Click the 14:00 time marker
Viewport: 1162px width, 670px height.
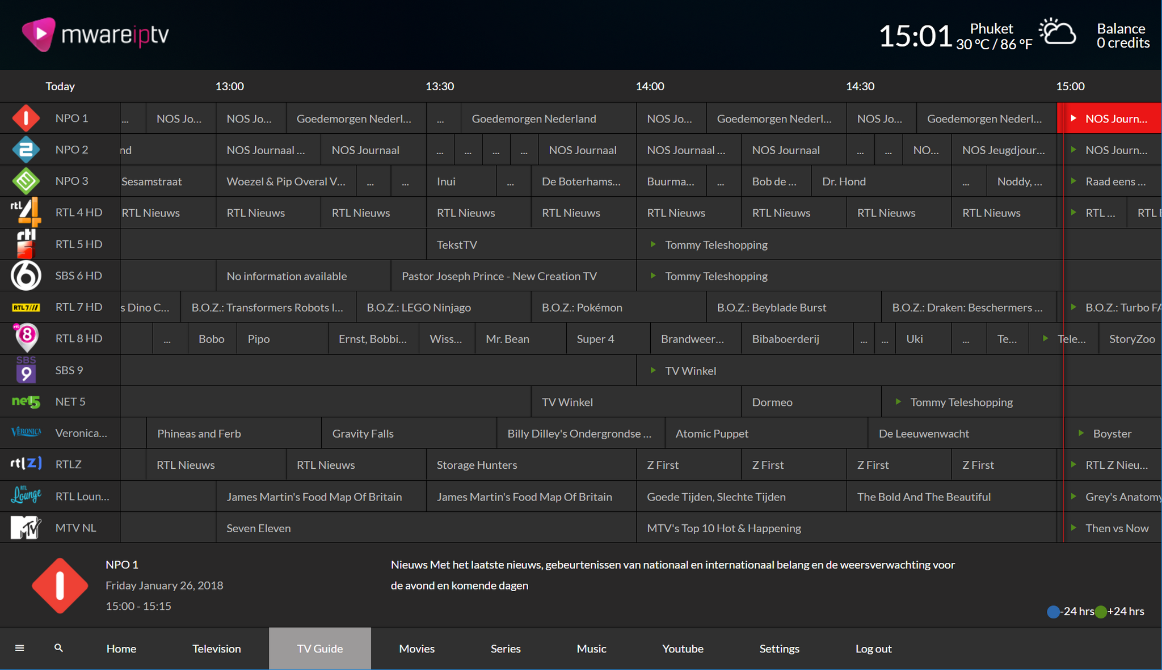coord(650,86)
